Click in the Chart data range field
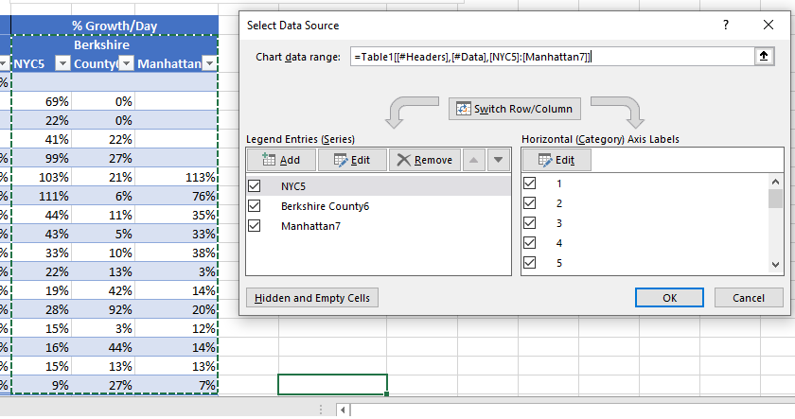Image resolution: width=795 pixels, height=419 pixels. [x=552, y=56]
